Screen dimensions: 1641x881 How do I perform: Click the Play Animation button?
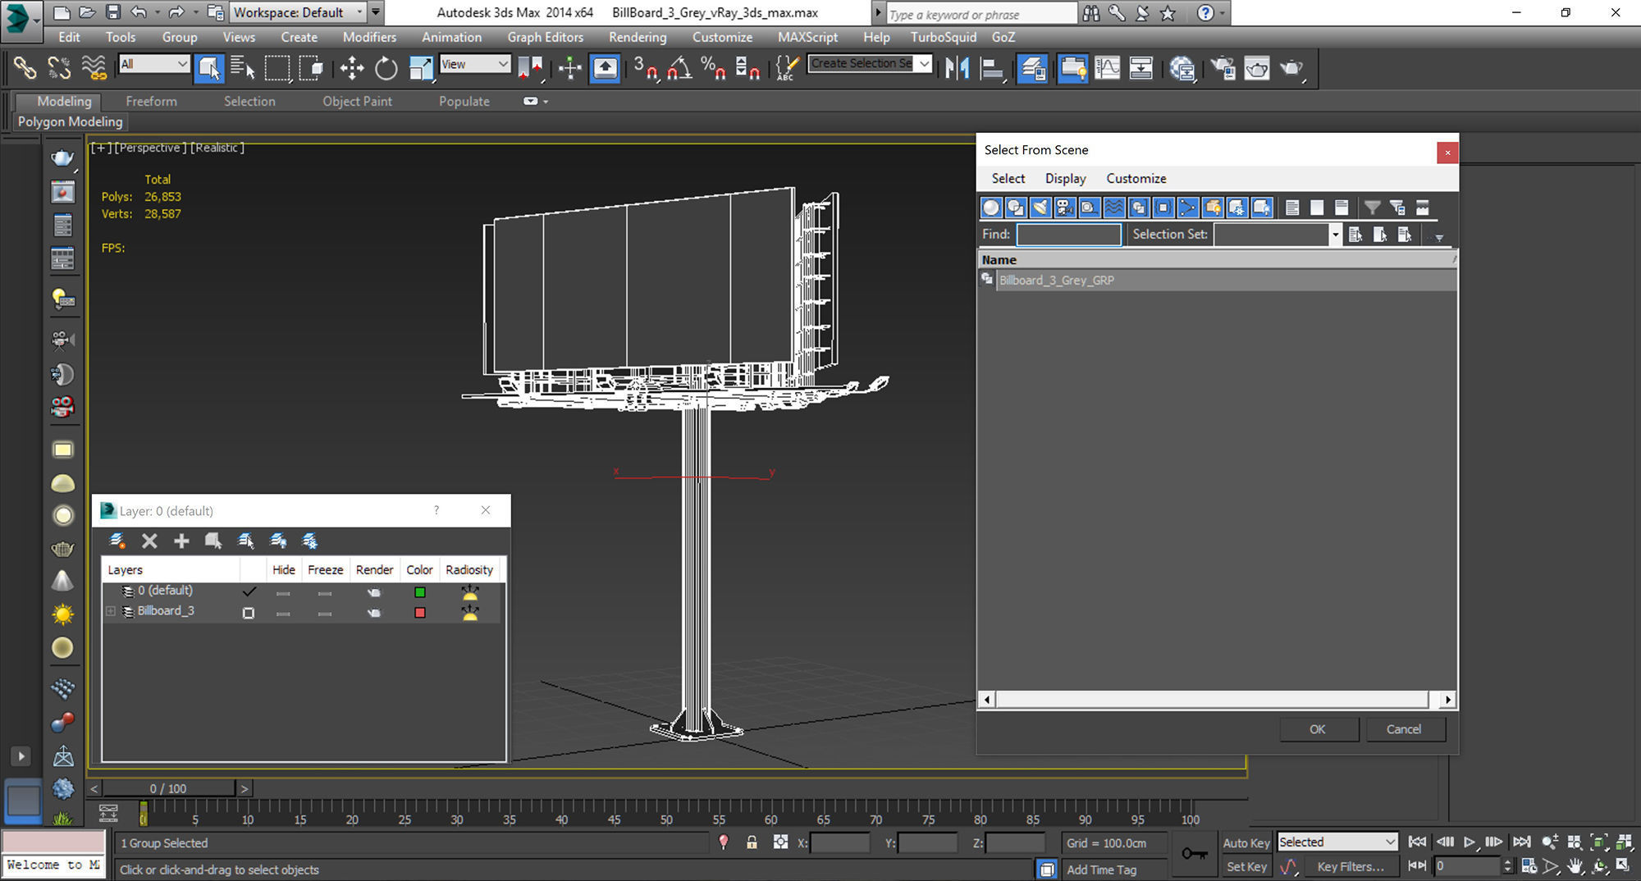pyautogui.click(x=1469, y=842)
